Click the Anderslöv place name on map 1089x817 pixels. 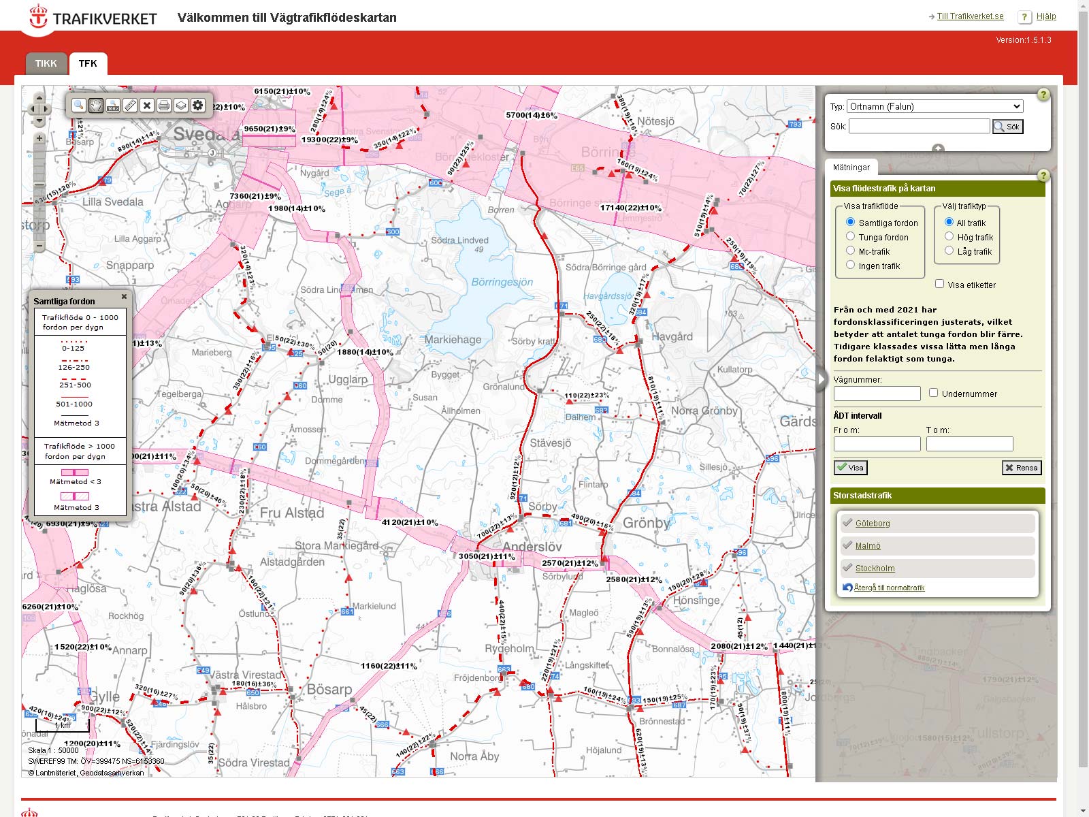pyautogui.click(x=532, y=547)
